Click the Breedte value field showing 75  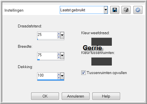coord(47,56)
